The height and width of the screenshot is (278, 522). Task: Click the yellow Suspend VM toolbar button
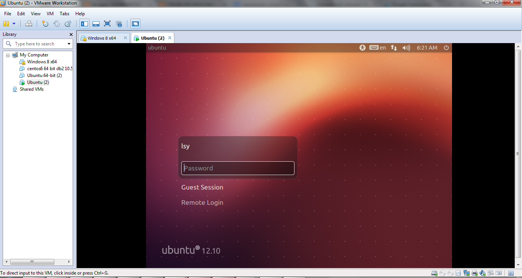6,24
